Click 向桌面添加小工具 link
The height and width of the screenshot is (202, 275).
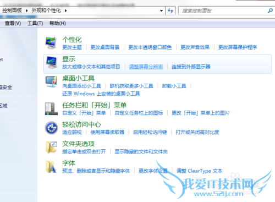click(81, 86)
